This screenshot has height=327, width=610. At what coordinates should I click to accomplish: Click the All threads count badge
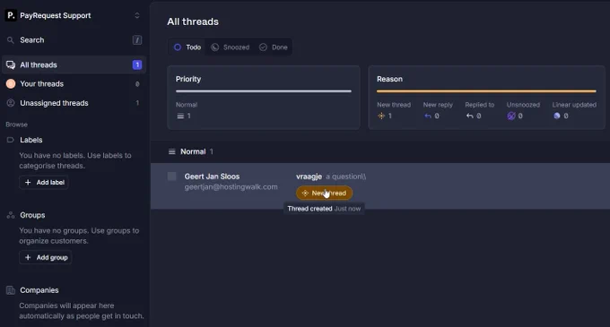(137, 65)
